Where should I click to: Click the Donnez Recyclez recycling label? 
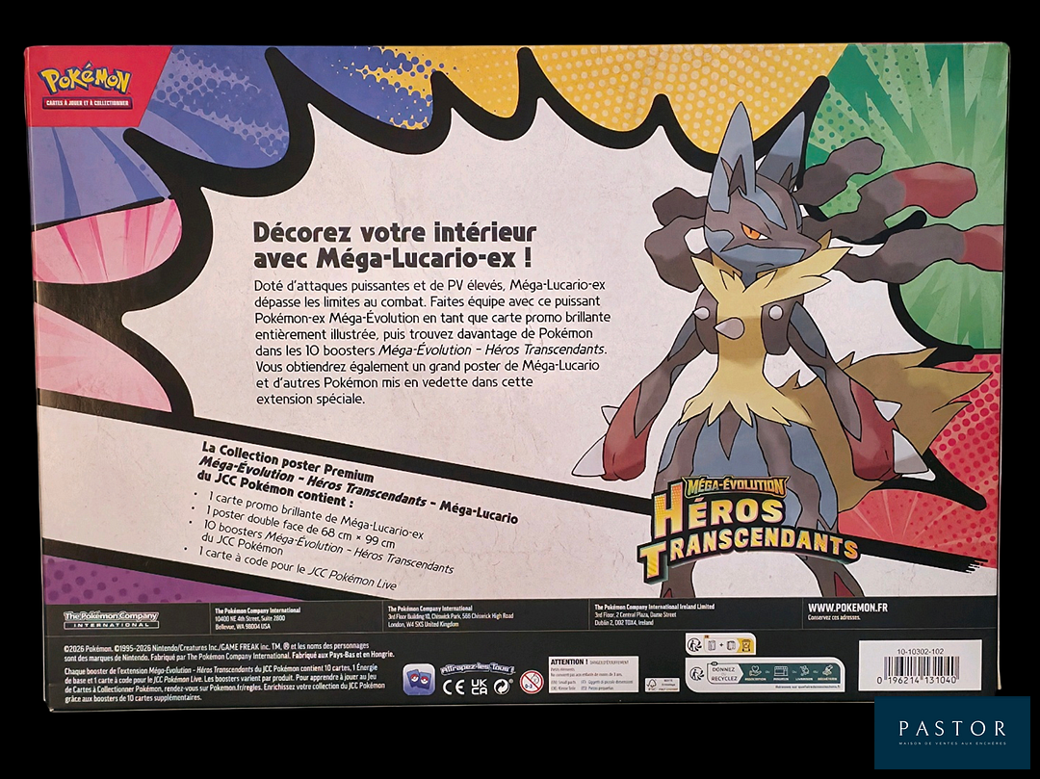pyautogui.click(x=764, y=674)
